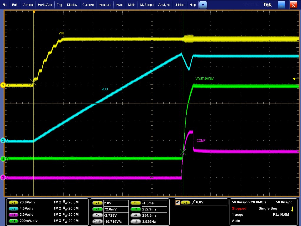Screen dimensions: 301x226
Task: Click the orange trigger position marker above graticule
Action: pos(34,11)
